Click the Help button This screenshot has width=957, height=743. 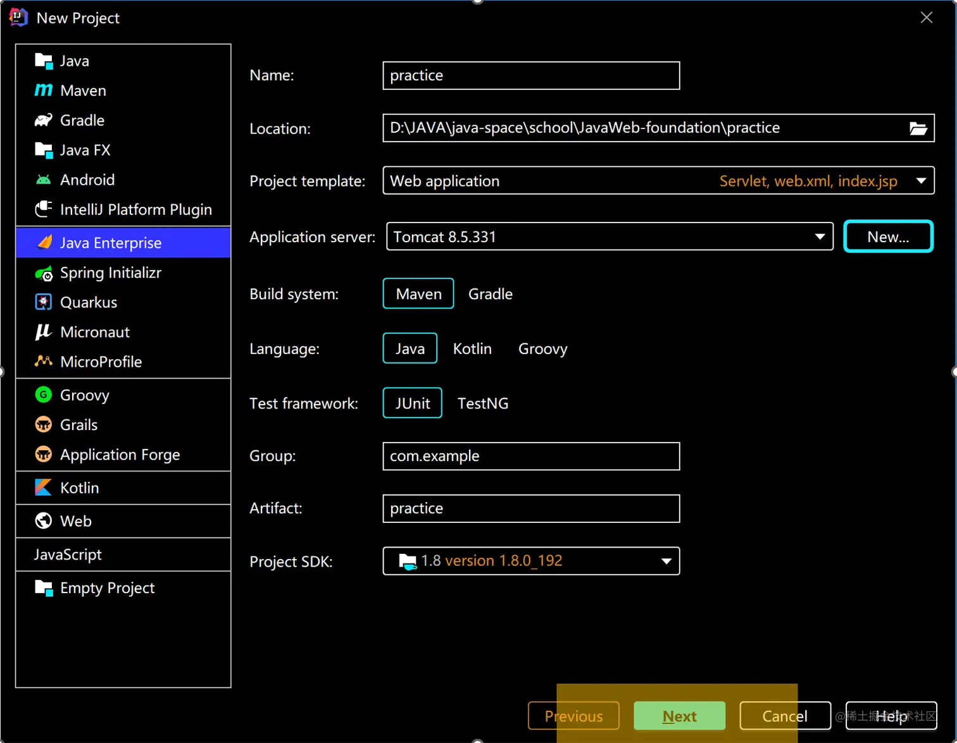coord(891,716)
